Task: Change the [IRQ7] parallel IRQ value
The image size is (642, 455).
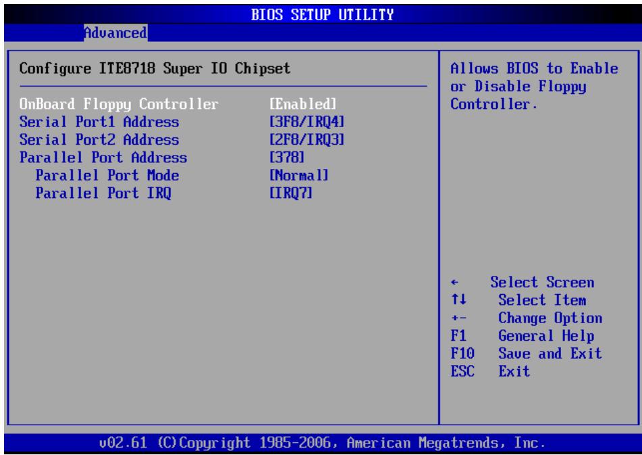Action: (x=291, y=193)
